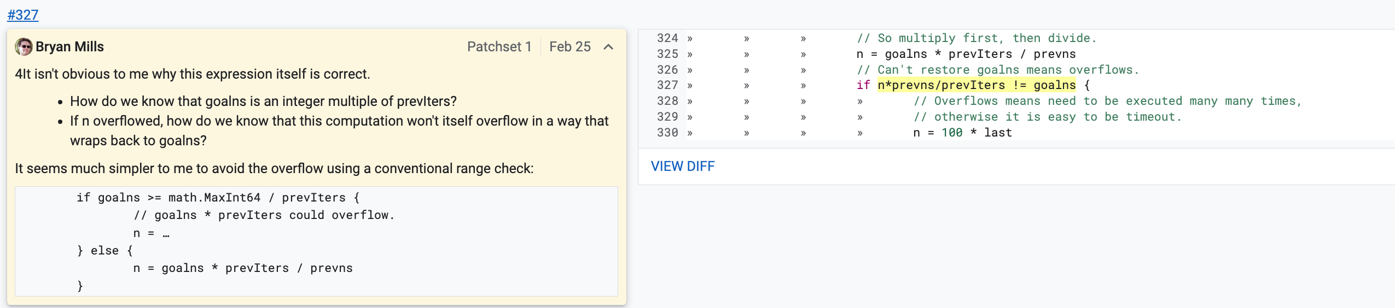
Task: Click line number 330 in the diff
Action: point(667,133)
